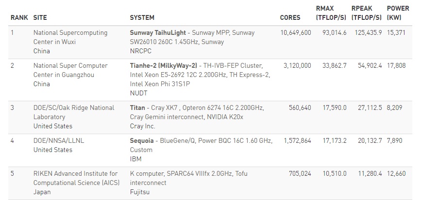Click the RANK column header
Image resolution: width=421 pixels, height=200 pixels.
click(x=19, y=17)
